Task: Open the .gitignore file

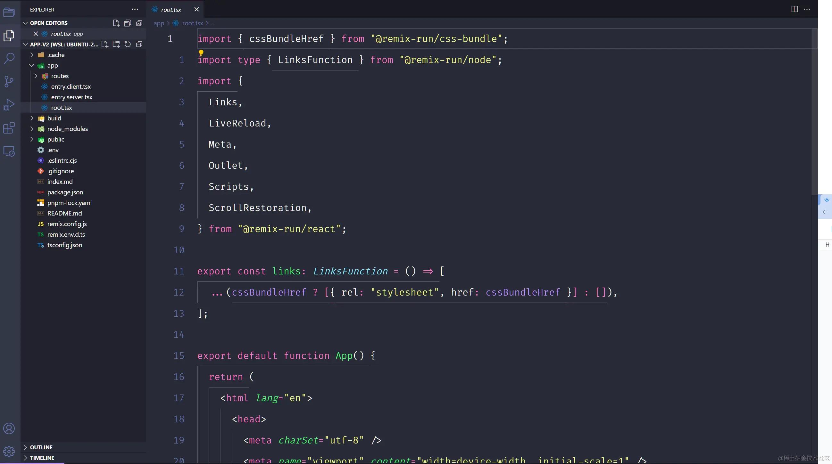Action: coord(83,171)
